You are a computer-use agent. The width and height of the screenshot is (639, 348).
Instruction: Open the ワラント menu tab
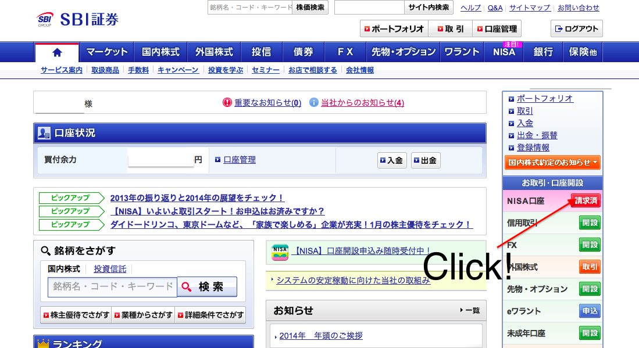point(462,52)
